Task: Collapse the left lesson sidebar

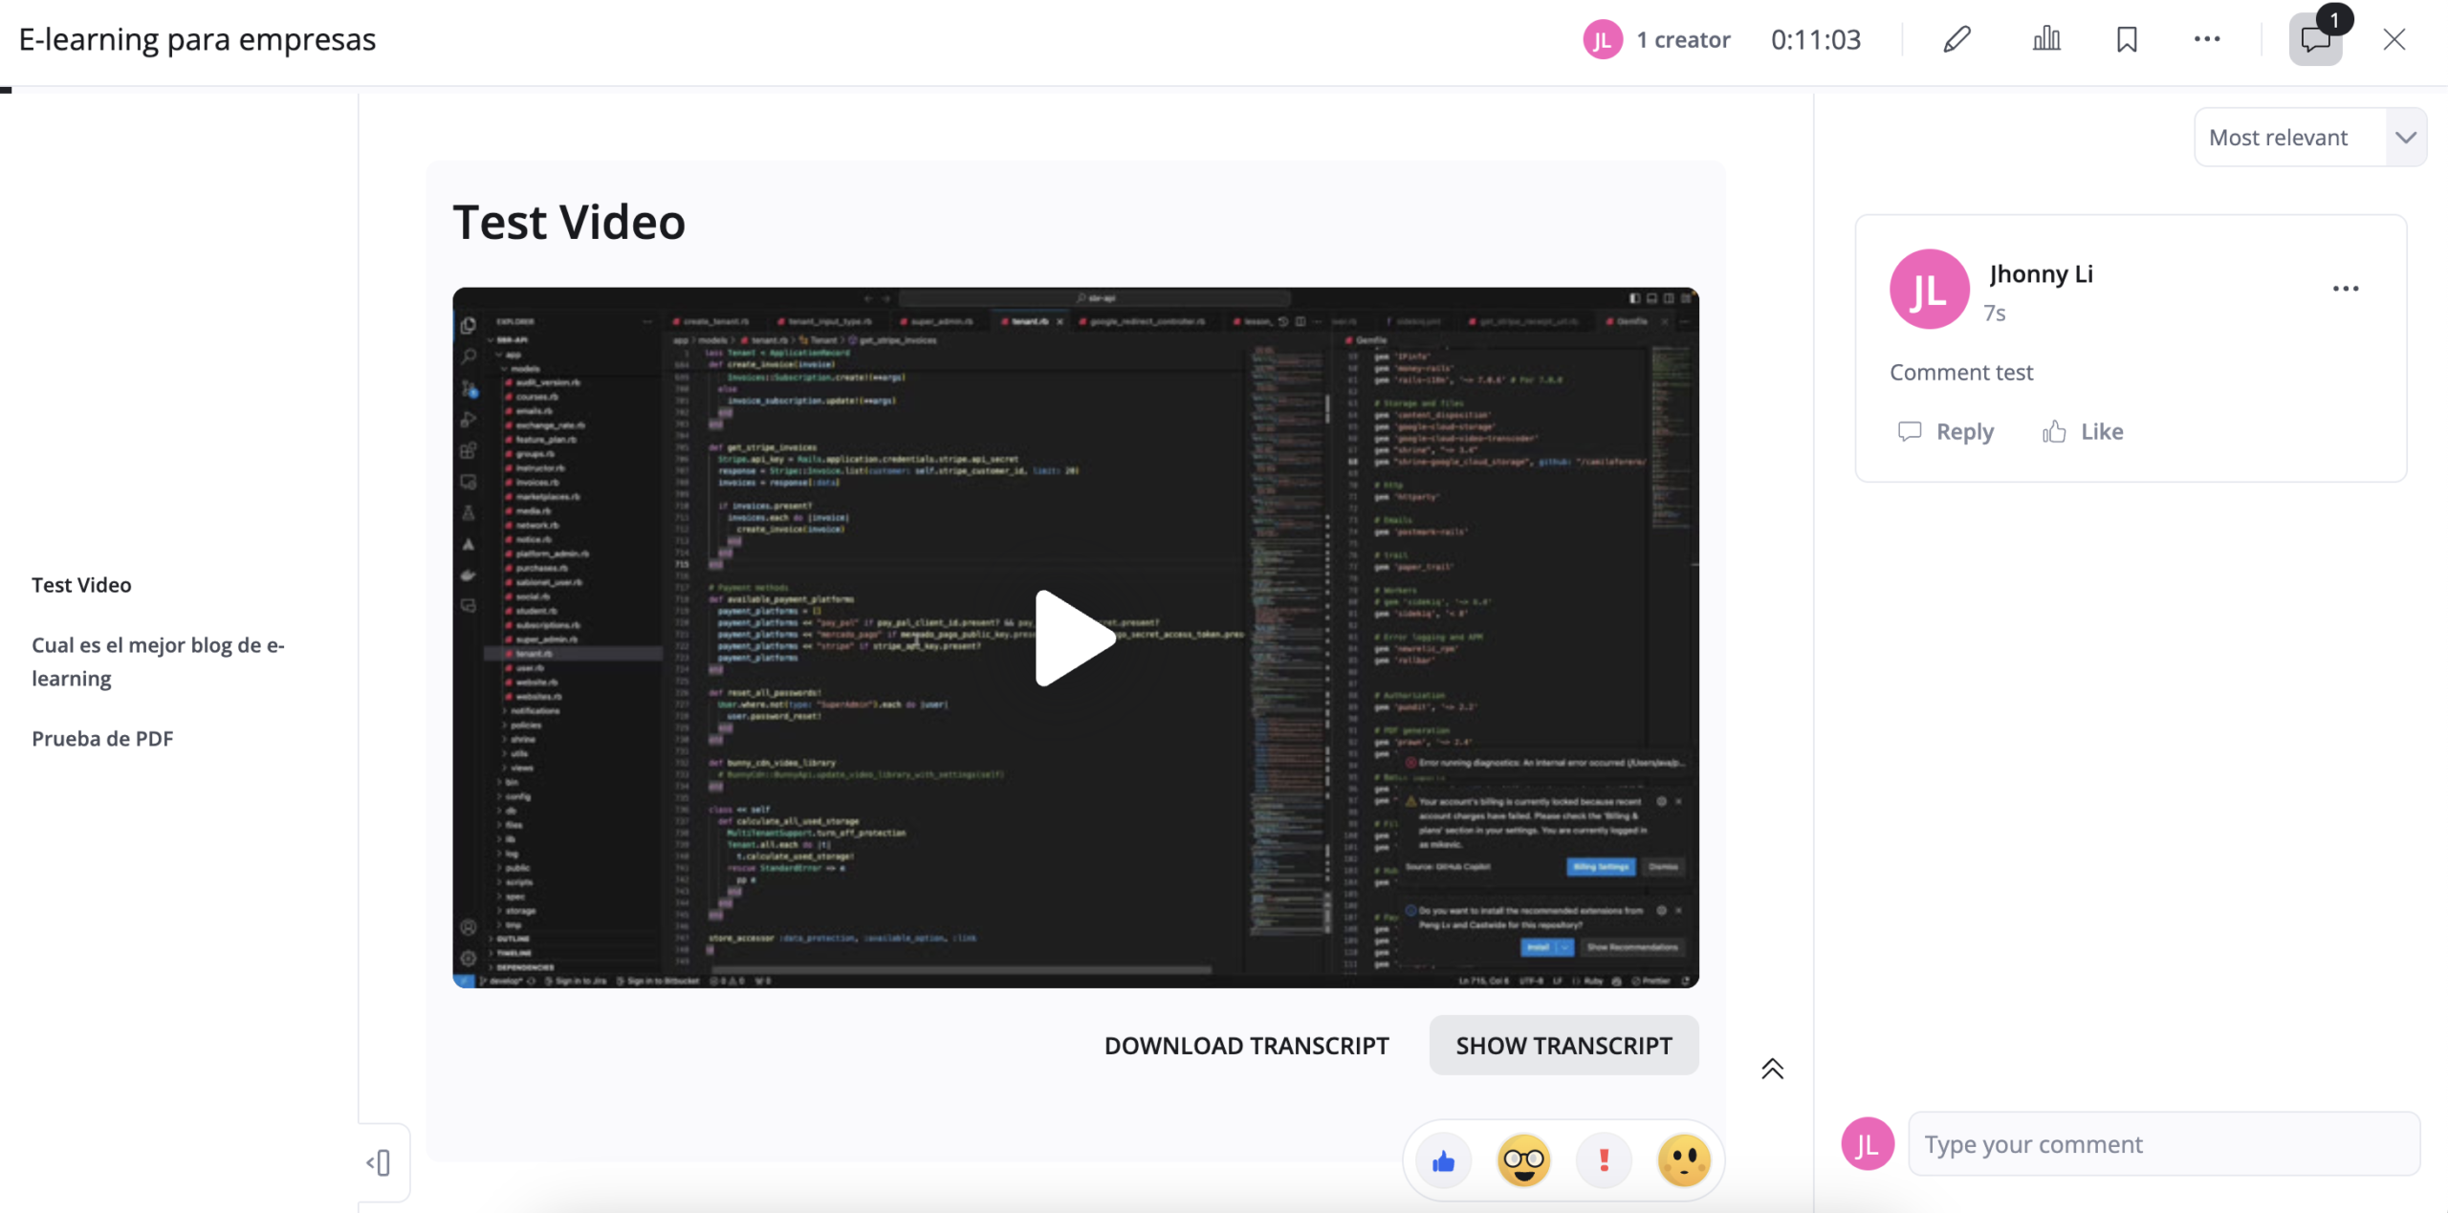Action: 379,1162
